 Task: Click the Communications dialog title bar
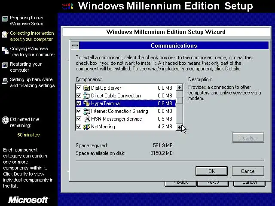pos(174,45)
